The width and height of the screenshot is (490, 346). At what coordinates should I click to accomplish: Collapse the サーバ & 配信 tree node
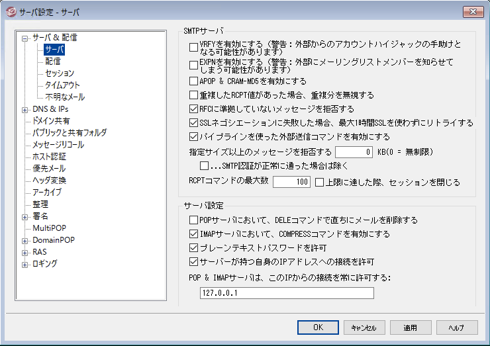(x=25, y=38)
